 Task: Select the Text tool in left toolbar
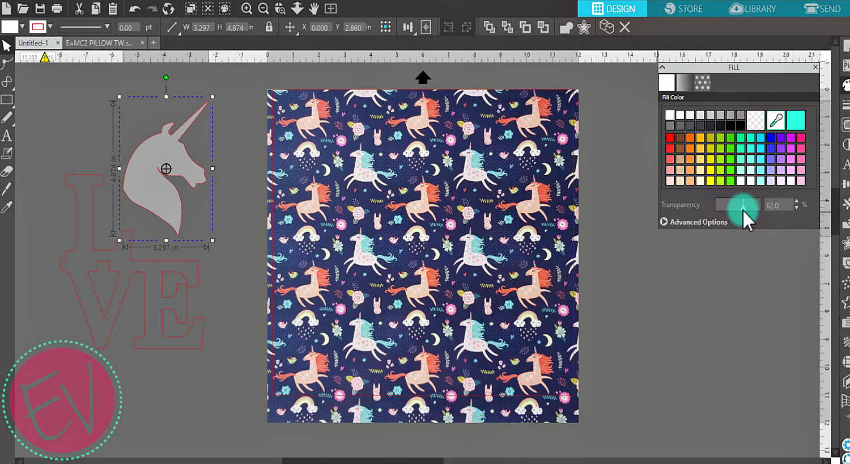pyautogui.click(x=7, y=136)
